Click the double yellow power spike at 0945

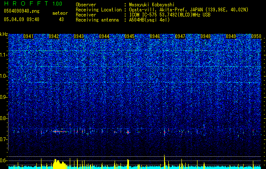[128, 164]
